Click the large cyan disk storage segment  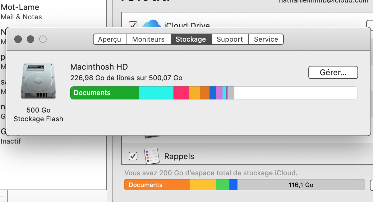156,93
